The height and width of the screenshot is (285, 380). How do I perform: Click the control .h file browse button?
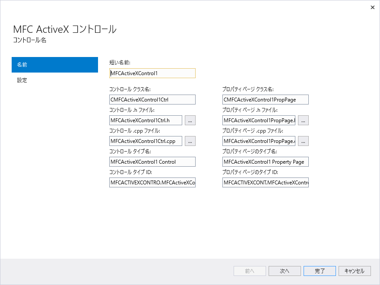190,120
